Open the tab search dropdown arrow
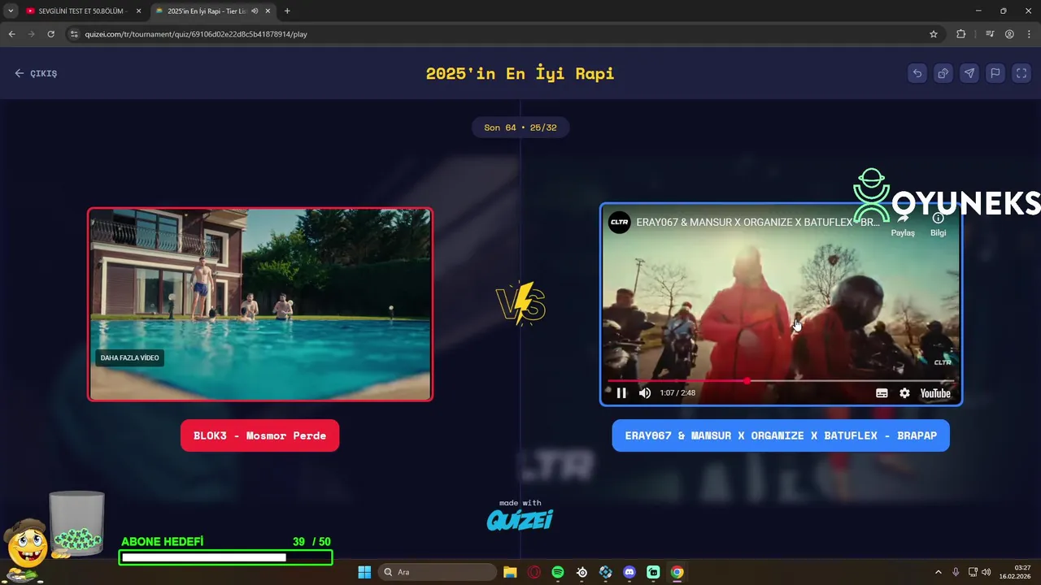This screenshot has height=585, width=1041. (11, 11)
